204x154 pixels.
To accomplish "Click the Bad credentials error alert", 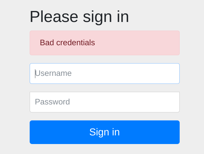I will [104, 43].
